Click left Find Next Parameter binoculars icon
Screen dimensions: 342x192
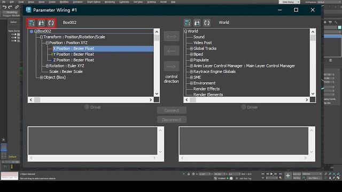click(41, 22)
